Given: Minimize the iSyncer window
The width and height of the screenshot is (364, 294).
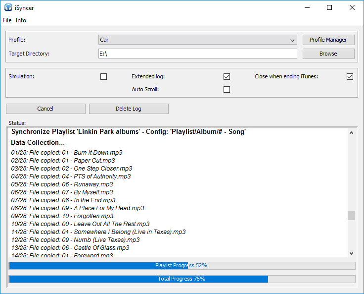Looking at the screenshot, I should pyautogui.click(x=307, y=7).
